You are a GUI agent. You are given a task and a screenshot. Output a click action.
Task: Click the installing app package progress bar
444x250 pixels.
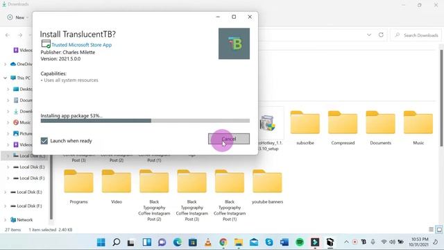pos(145,121)
